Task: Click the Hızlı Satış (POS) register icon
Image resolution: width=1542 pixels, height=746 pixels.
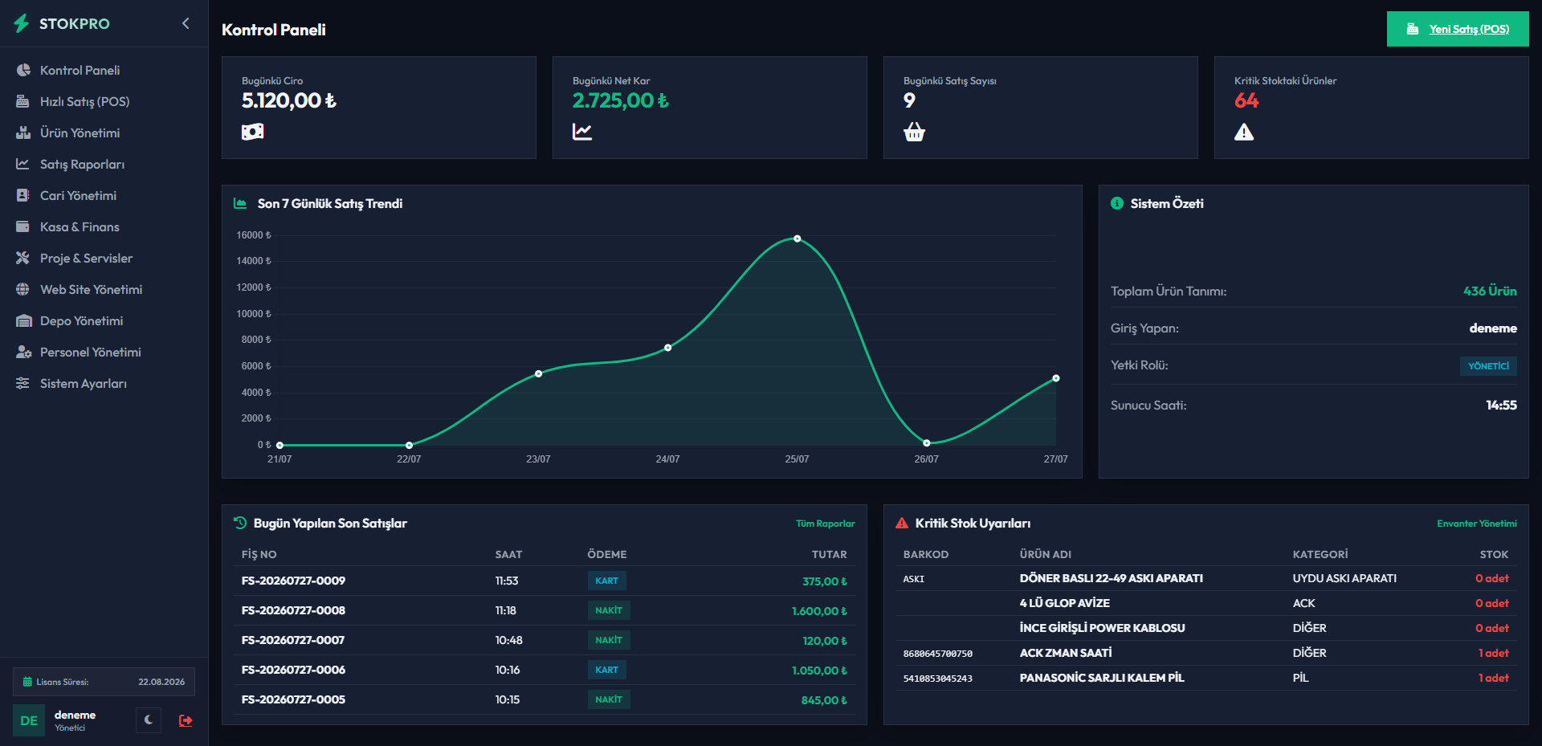Action: (22, 101)
